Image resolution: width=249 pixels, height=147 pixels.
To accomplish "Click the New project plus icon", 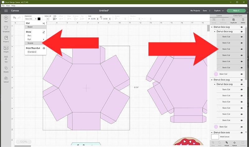I will click(x=6, y=18).
